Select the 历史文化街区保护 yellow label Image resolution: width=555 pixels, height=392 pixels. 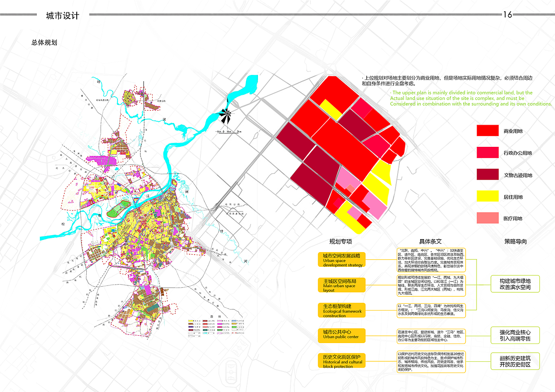pos(342,361)
